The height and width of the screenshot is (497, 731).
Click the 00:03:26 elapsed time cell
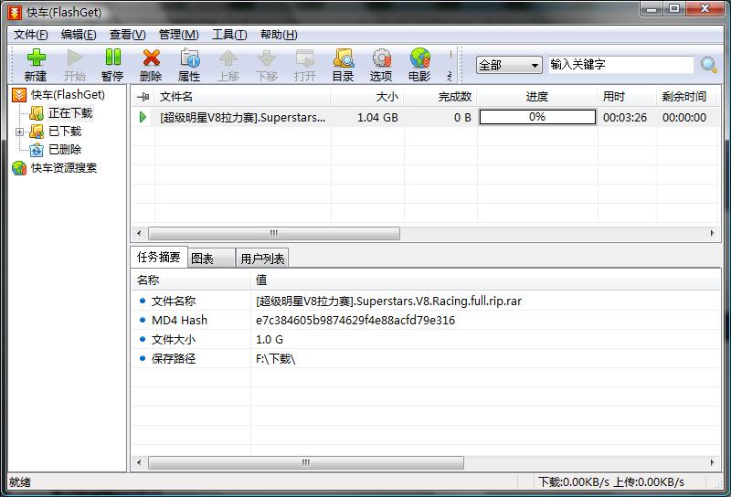tap(625, 118)
